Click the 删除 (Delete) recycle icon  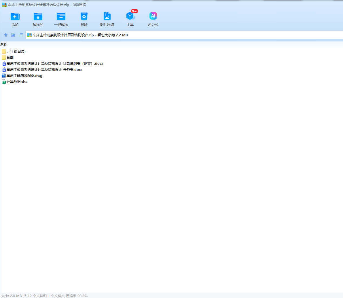tap(84, 16)
